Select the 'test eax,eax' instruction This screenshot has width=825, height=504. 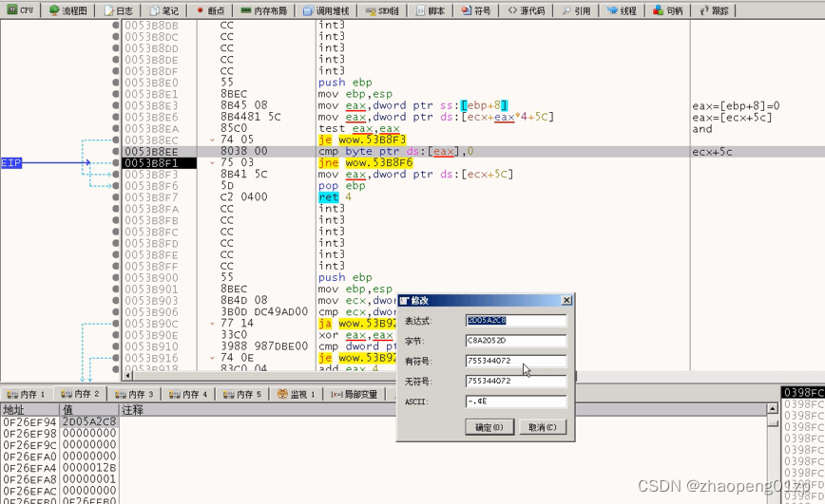click(359, 129)
